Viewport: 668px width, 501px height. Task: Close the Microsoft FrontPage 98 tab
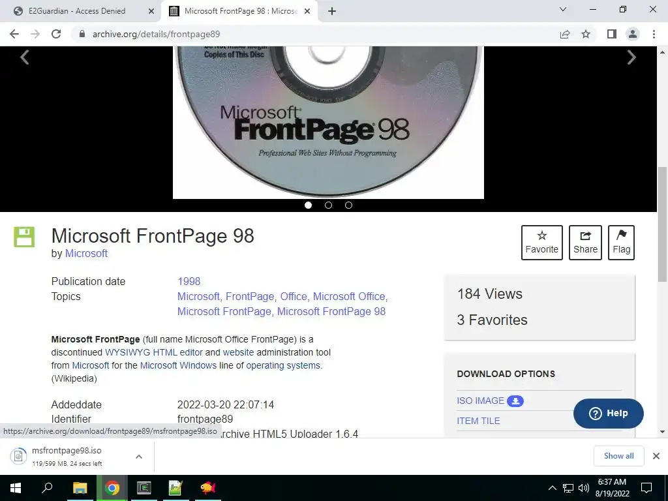pos(307,11)
